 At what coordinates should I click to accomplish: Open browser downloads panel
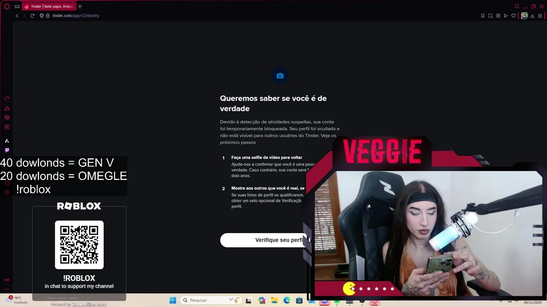click(x=532, y=16)
